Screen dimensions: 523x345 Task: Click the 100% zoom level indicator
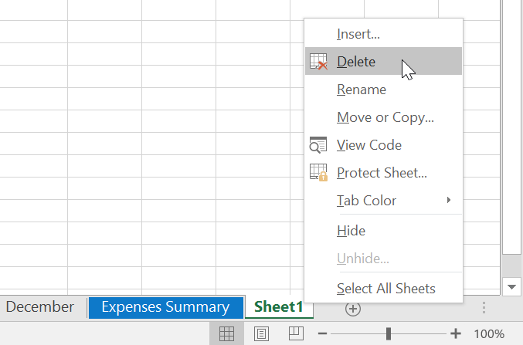489,334
